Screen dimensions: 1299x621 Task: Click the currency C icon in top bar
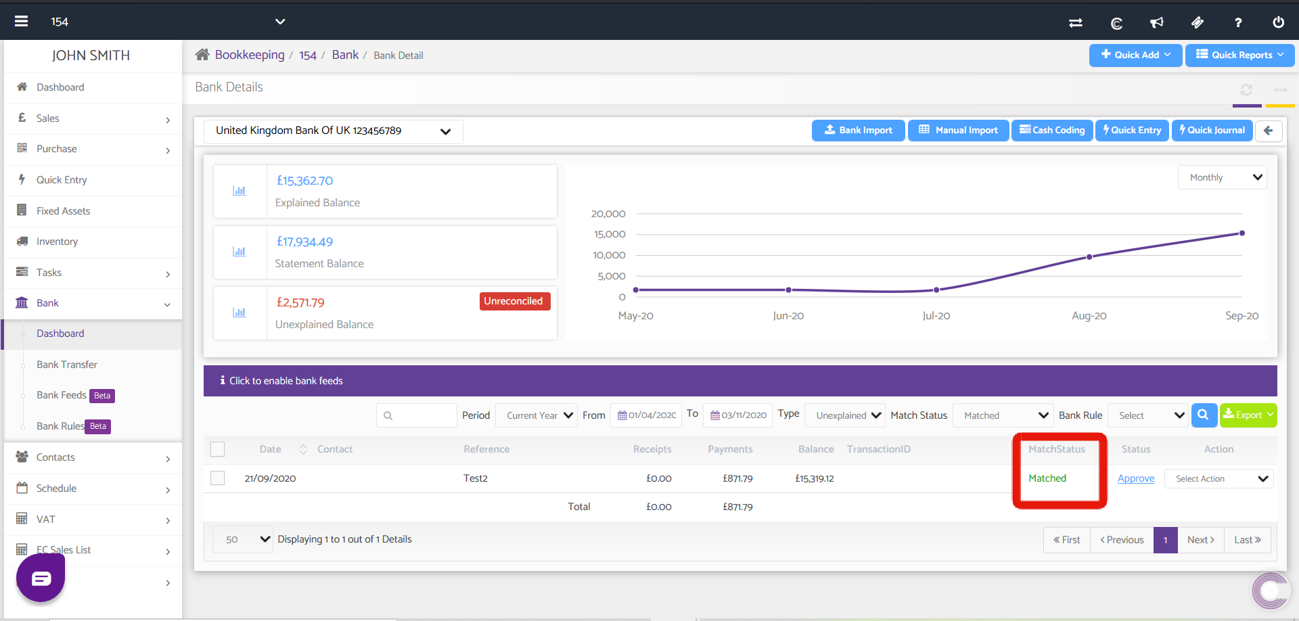[x=1116, y=22]
